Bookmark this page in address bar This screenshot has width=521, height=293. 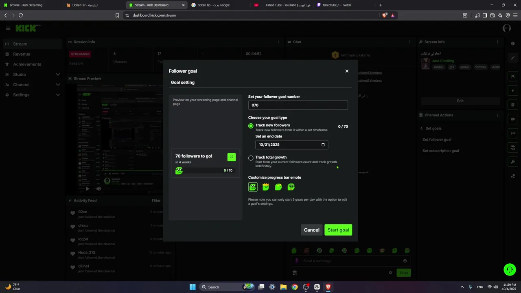pos(117,15)
